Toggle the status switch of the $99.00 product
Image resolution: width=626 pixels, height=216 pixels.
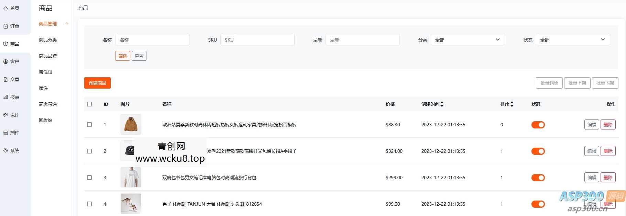(538, 204)
